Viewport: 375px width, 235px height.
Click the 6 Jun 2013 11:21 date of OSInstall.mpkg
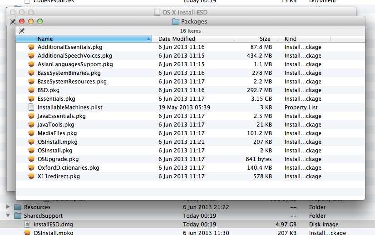[182, 142]
